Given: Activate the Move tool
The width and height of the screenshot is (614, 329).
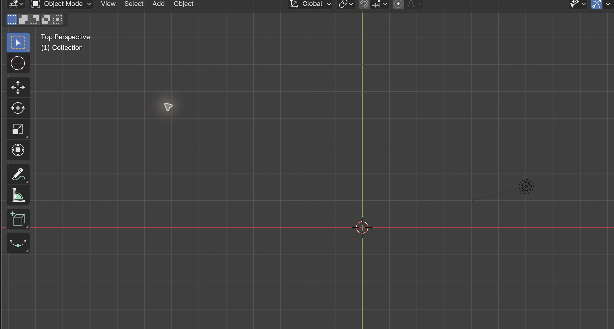Looking at the screenshot, I should 18,87.
